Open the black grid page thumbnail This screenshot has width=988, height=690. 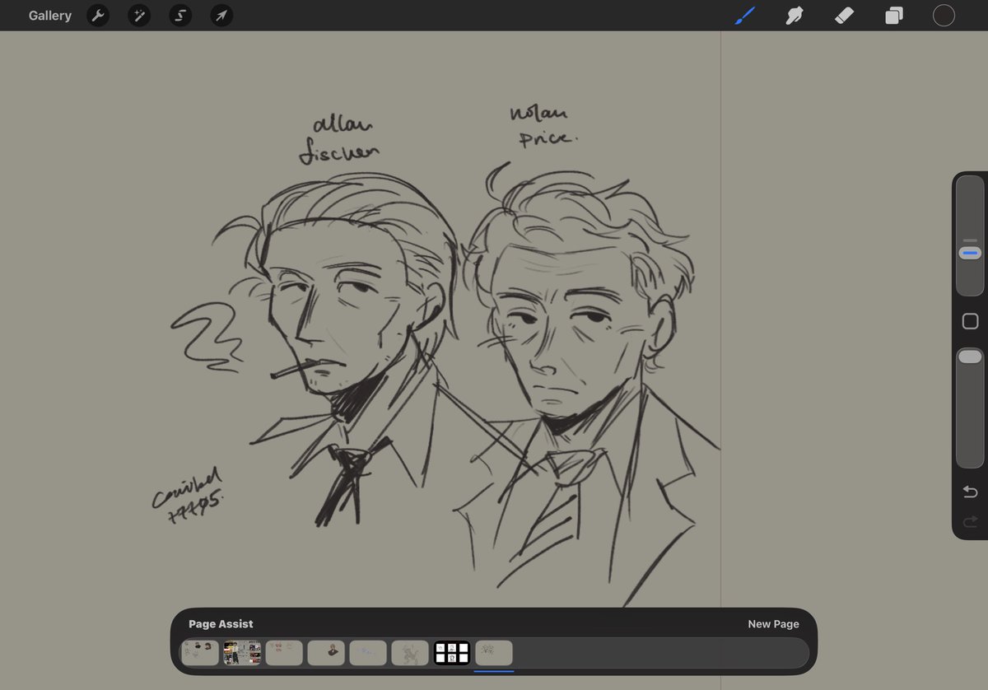pyautogui.click(x=452, y=653)
